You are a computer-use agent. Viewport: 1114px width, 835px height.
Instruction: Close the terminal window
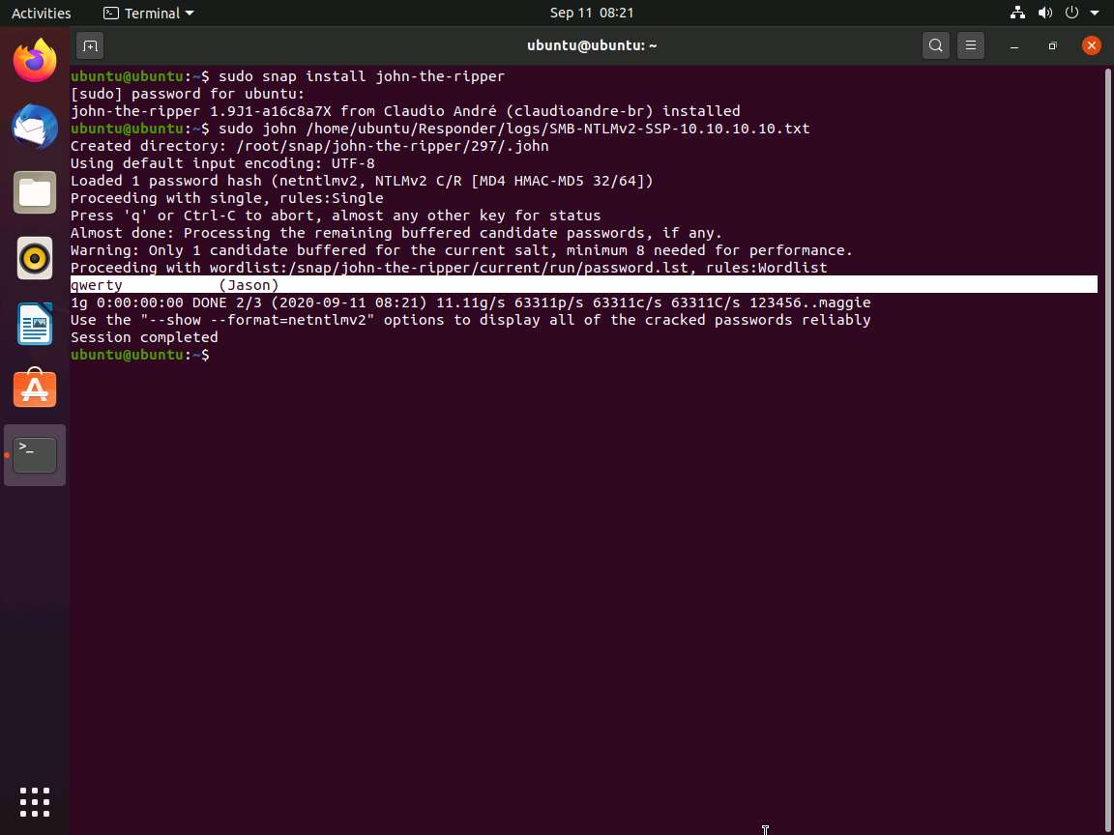[1091, 46]
